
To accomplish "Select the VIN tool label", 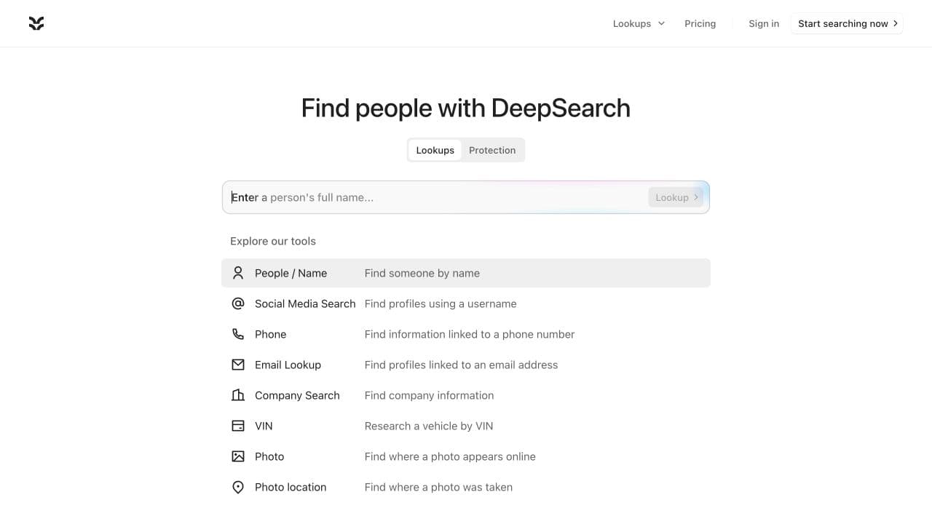I will (x=264, y=426).
